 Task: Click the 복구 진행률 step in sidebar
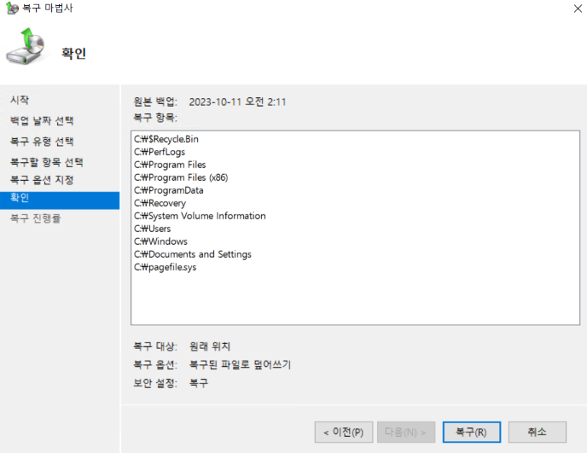click(35, 218)
